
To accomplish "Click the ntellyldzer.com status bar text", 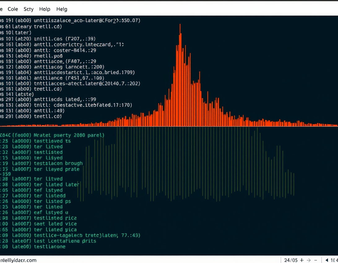I will tap(18, 260).
